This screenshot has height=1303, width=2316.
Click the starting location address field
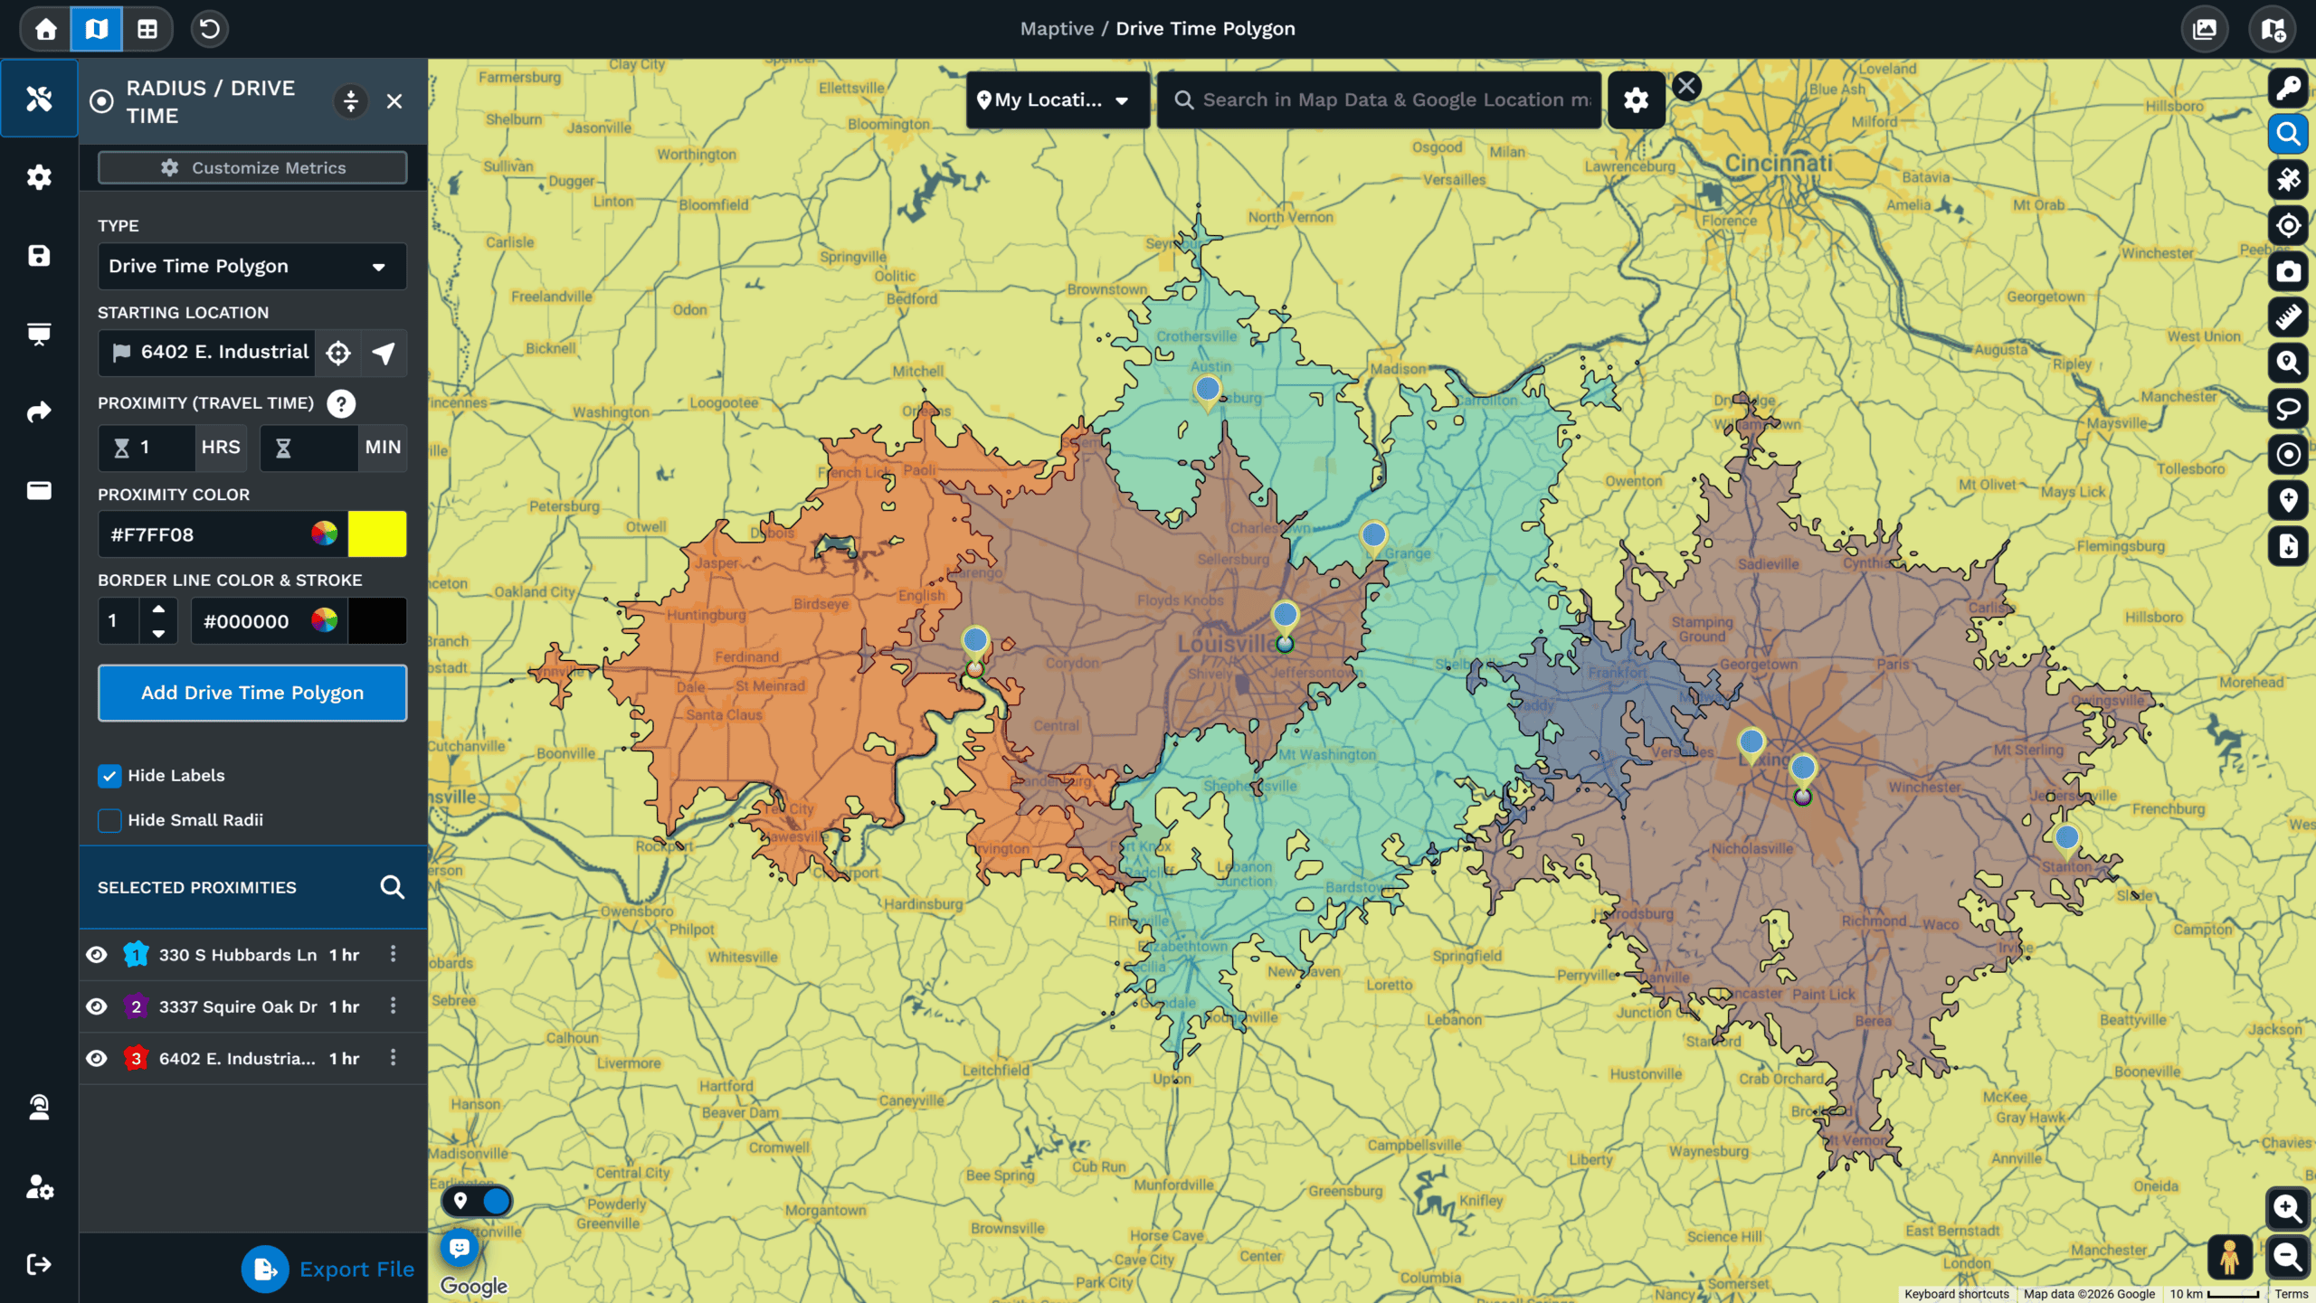pyautogui.click(x=207, y=353)
